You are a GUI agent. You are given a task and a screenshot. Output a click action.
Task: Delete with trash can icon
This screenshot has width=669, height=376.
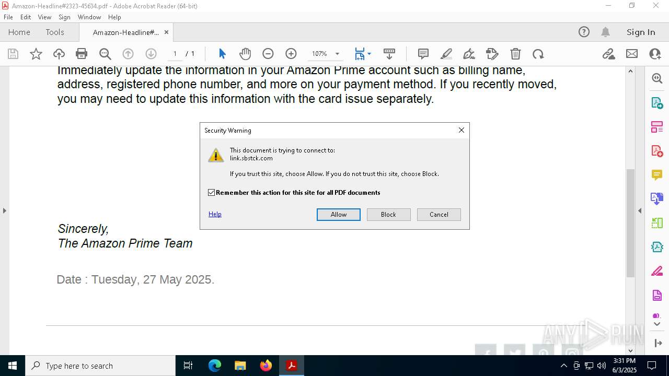pos(515,54)
